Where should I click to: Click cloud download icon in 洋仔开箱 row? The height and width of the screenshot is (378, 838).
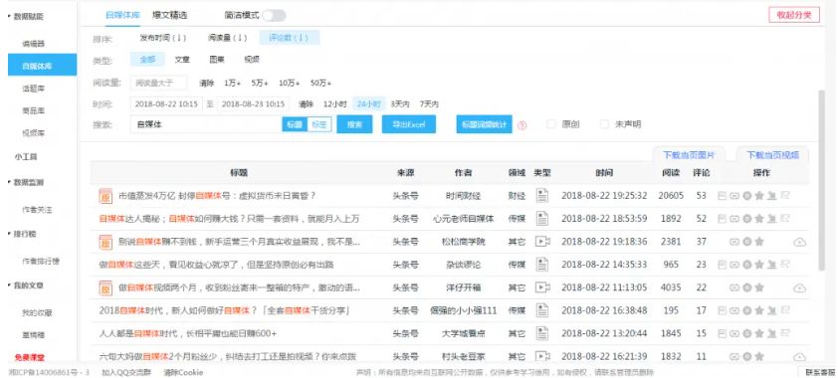point(799,287)
